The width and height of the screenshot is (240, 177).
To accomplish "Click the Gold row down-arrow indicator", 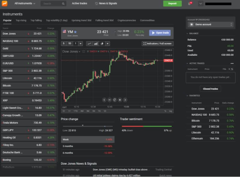I will click(x=29, y=49).
